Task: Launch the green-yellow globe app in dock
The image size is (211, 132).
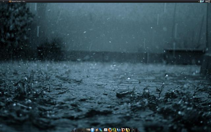Action: coord(114,130)
